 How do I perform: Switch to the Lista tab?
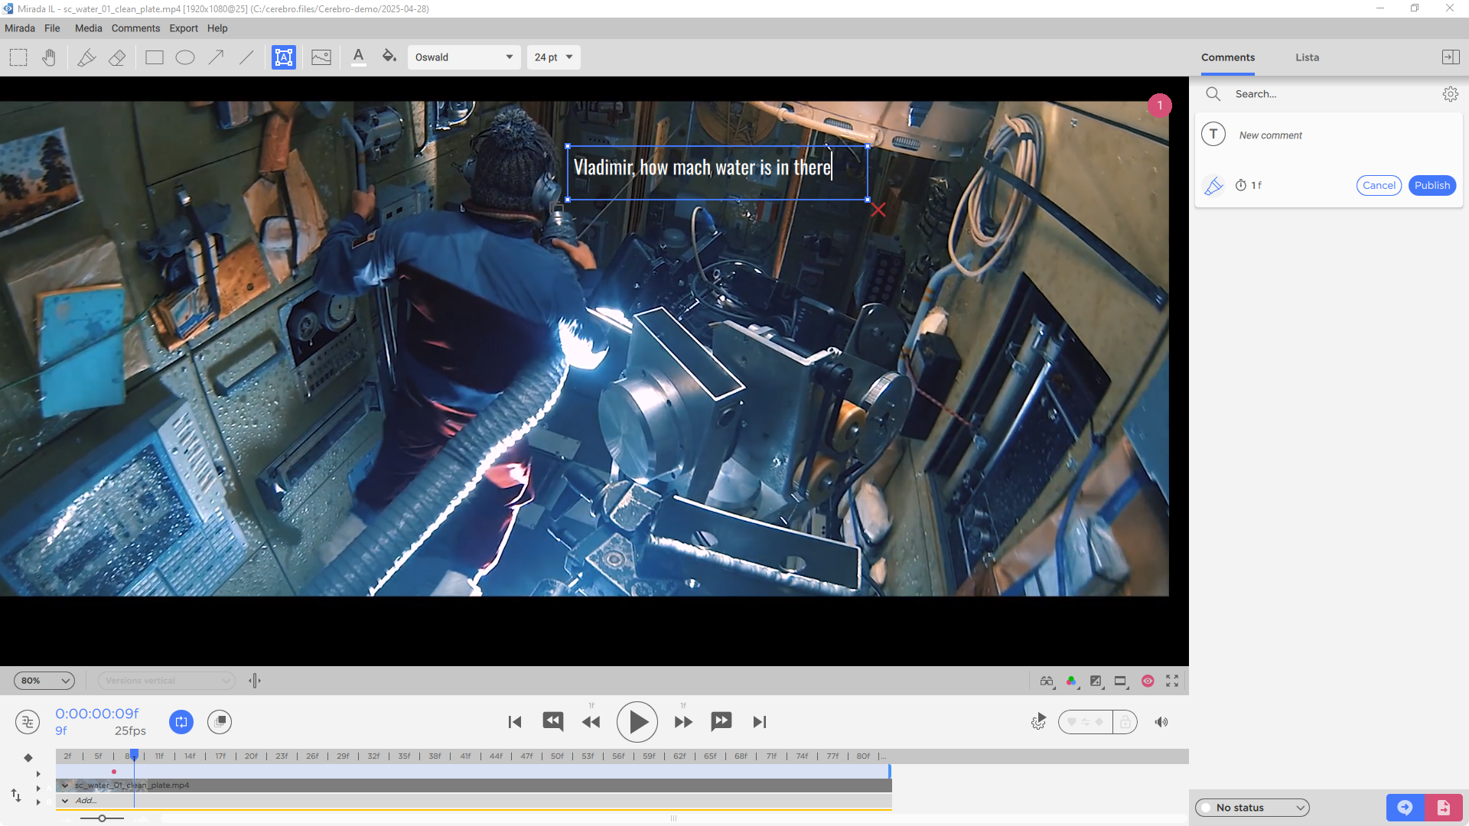pos(1307,57)
